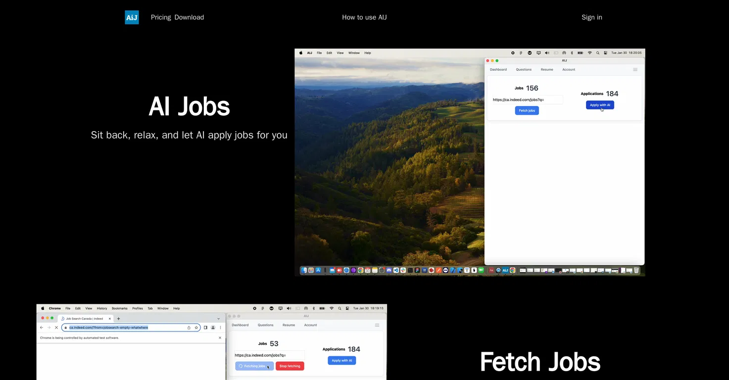729x380 pixels.
Task: Close the Job Search Canada Indeed tab
Action: [x=109, y=319]
